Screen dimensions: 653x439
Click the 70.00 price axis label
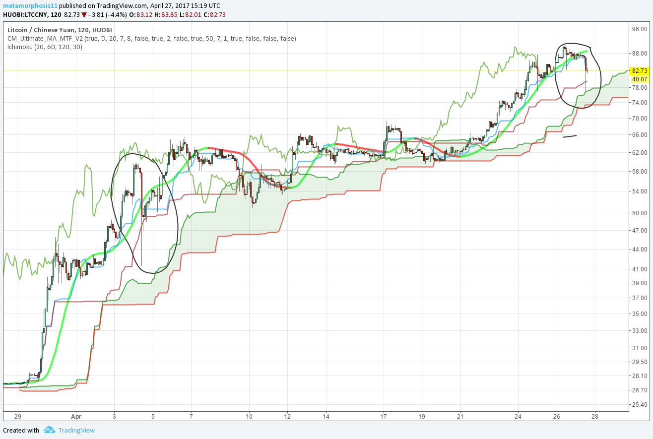click(x=640, y=118)
